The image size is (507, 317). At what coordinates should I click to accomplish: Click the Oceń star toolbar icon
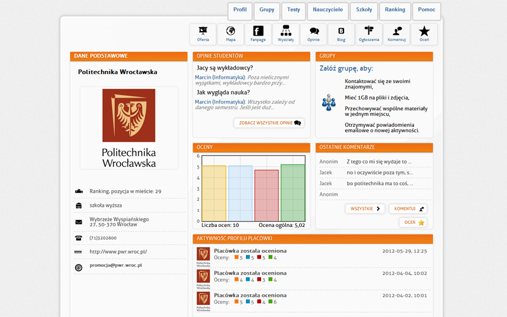tap(424, 34)
